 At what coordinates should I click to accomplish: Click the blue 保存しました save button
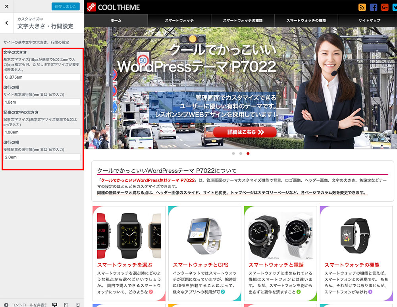[x=66, y=6]
